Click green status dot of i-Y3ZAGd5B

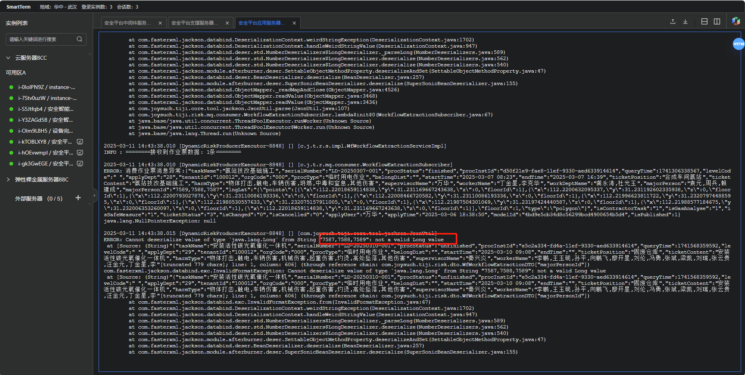tap(11, 120)
